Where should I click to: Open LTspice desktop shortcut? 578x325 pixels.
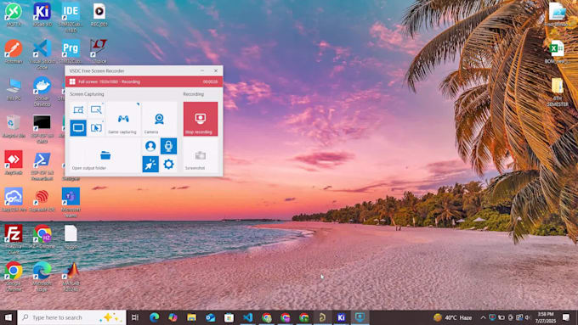[99, 52]
